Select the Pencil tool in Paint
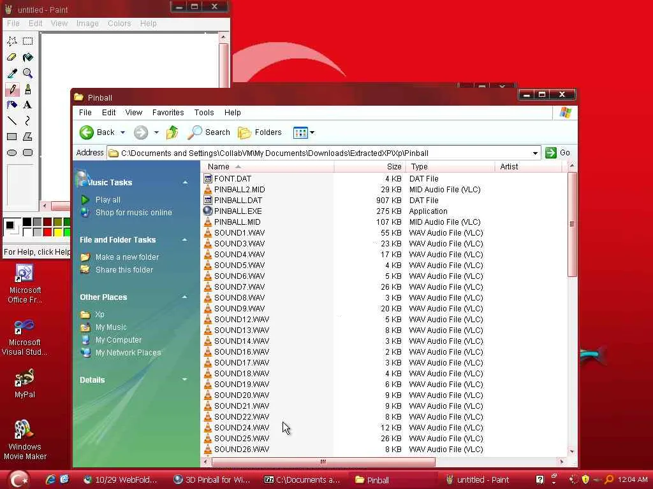The image size is (653, 489). 12,89
